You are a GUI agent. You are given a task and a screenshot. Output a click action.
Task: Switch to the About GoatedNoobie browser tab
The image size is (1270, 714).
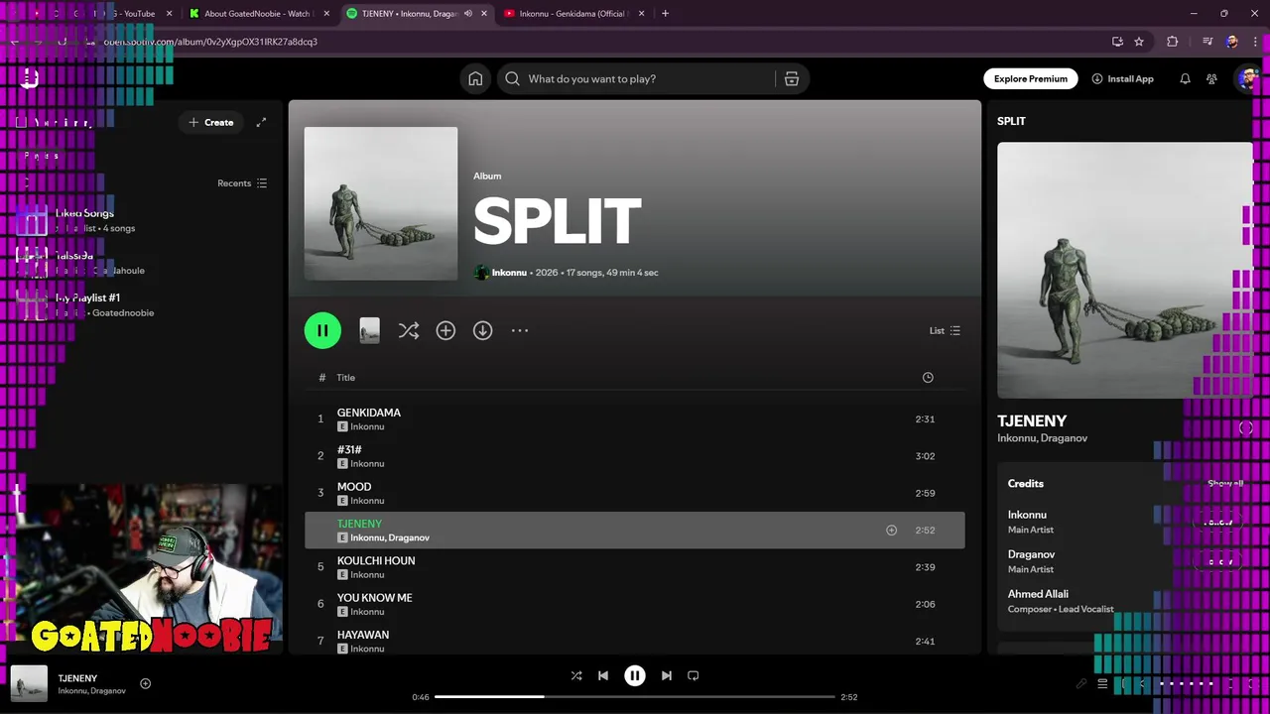(258, 14)
